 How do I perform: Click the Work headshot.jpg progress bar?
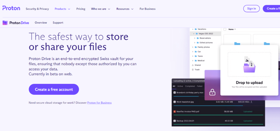218,106
